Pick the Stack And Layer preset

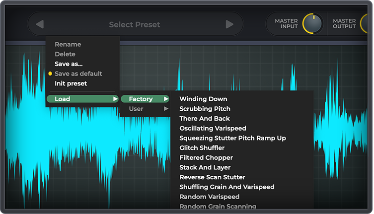[x=205, y=167]
